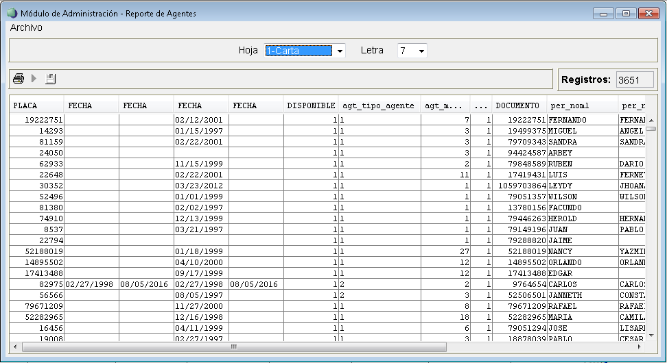This screenshot has width=667, height=363.
Task: Click the DOCUMENTO column header
Action: click(x=518, y=105)
